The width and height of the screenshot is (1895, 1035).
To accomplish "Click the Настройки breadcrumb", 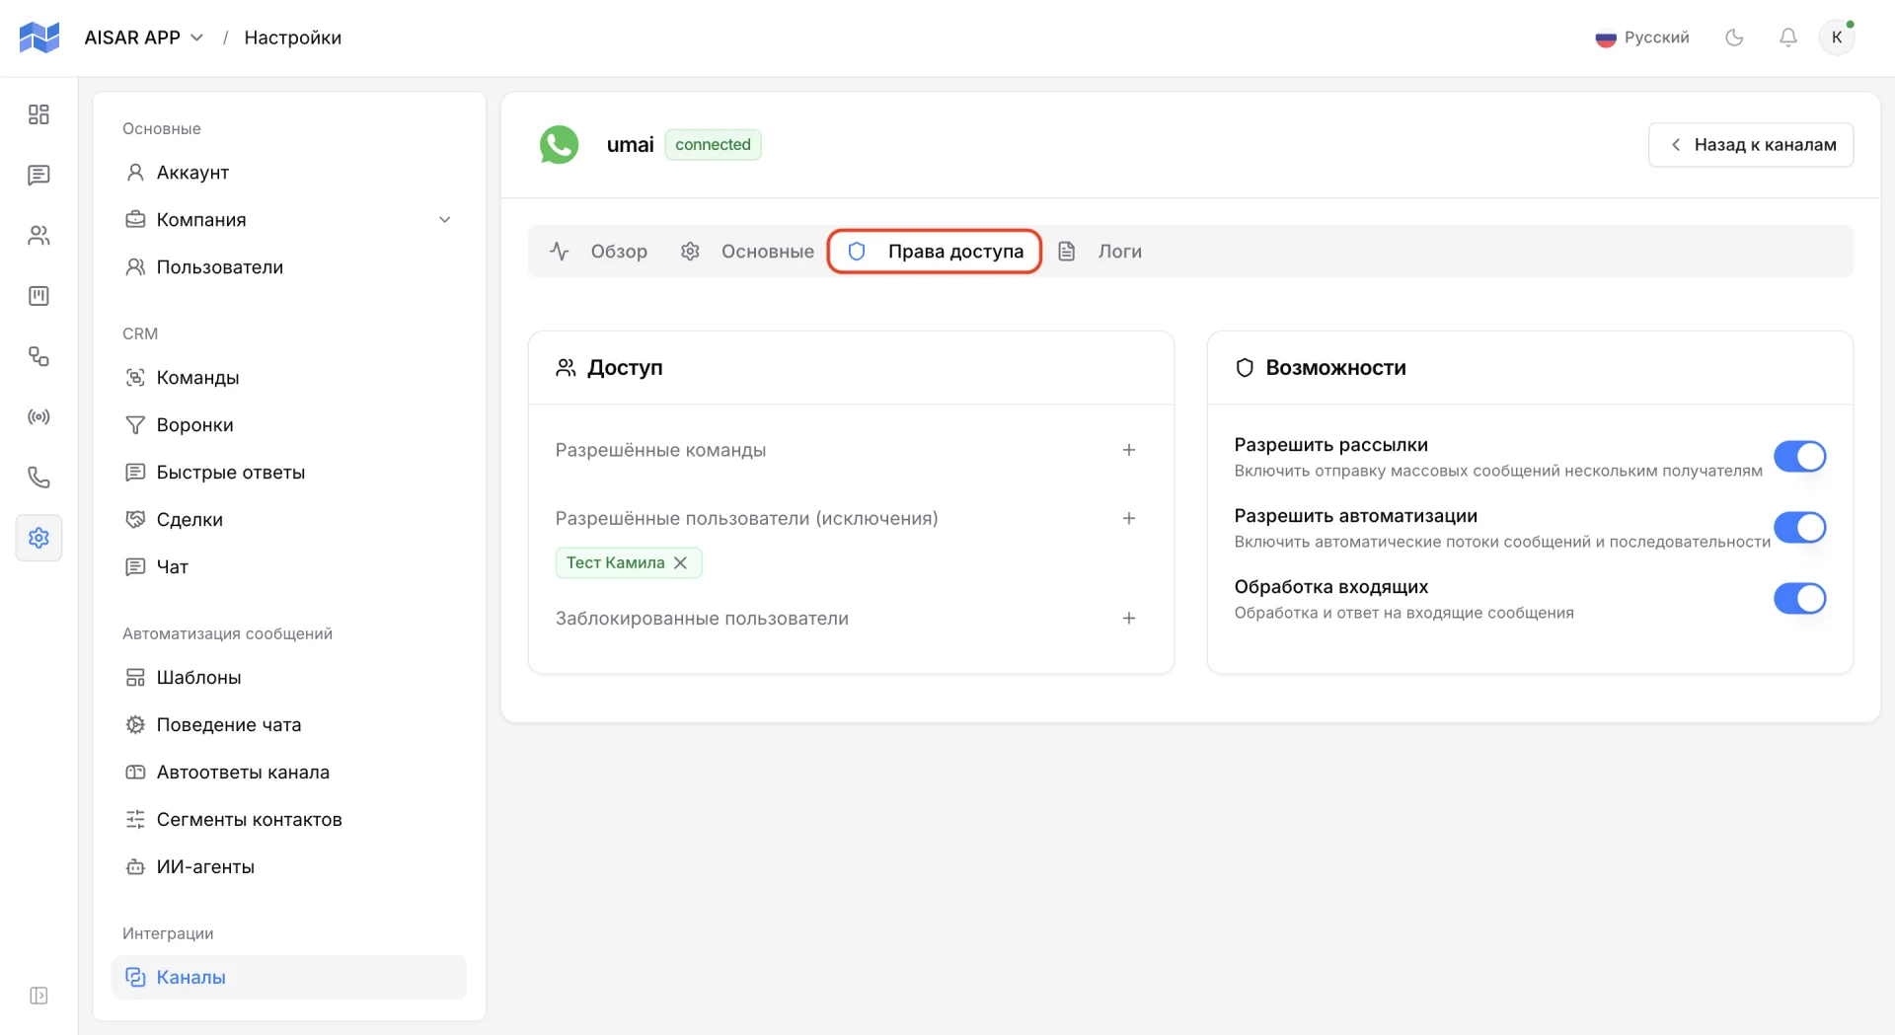I will (292, 37).
